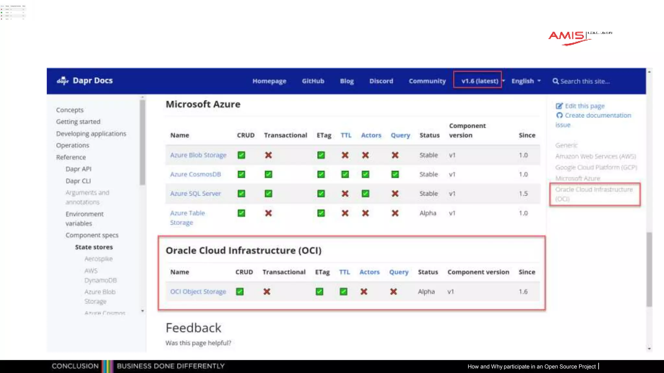
Task: Click the search magnifier icon
Action: point(555,81)
